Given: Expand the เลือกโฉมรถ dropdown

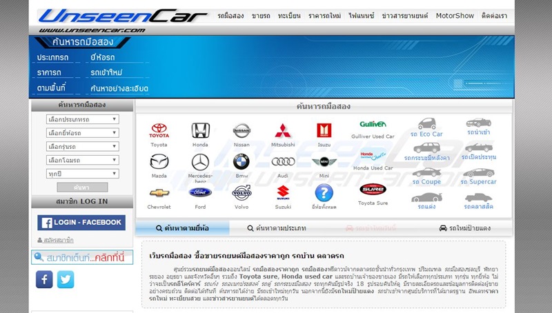Looking at the screenshot, I should [82, 160].
